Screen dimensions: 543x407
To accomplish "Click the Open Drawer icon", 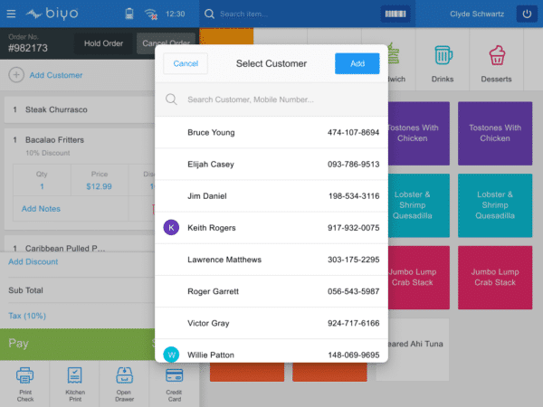I will coord(124,375).
